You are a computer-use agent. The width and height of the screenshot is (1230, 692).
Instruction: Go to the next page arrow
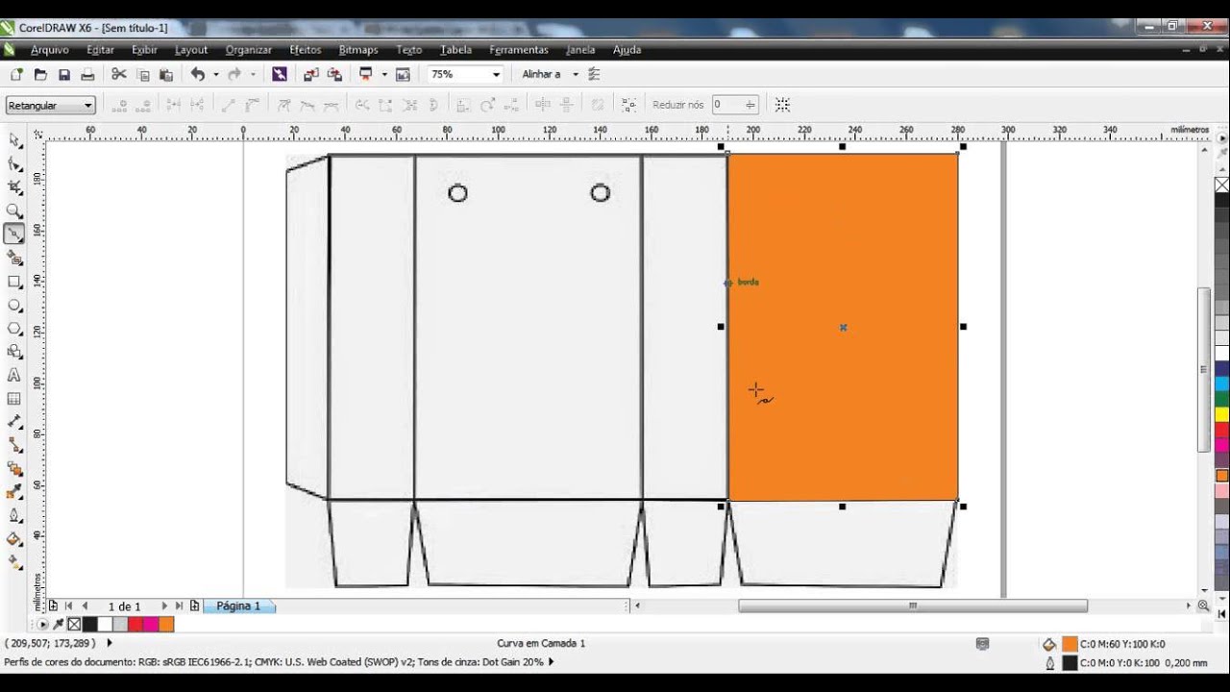click(x=164, y=606)
